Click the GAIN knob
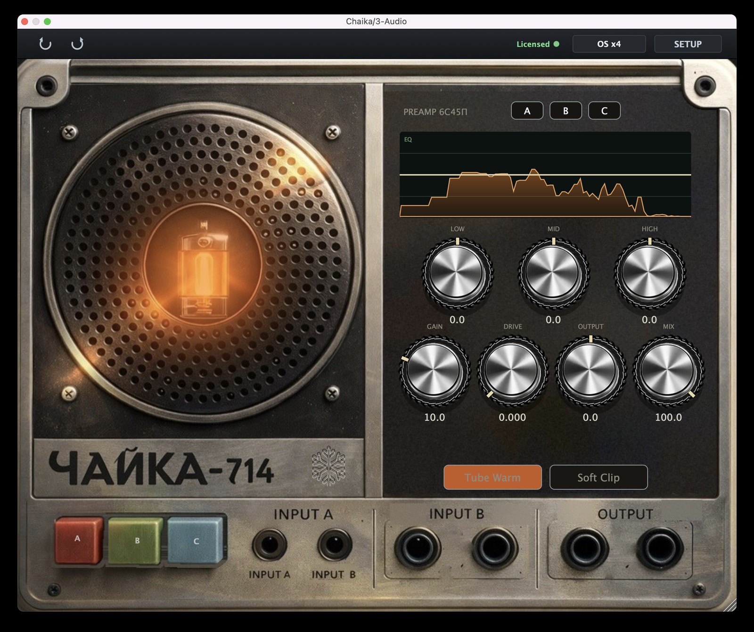754x632 pixels. point(434,370)
